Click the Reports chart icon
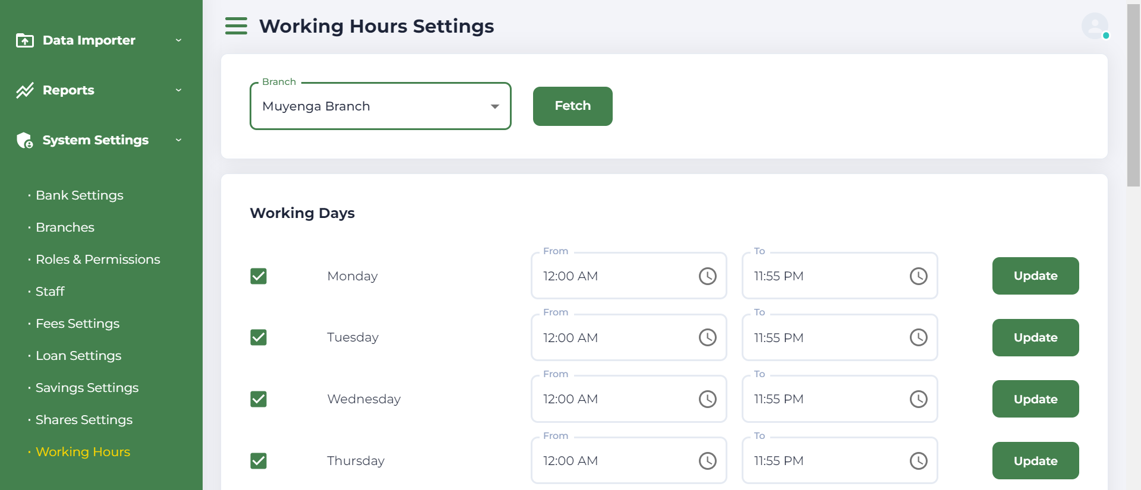The image size is (1141, 490). 25,90
